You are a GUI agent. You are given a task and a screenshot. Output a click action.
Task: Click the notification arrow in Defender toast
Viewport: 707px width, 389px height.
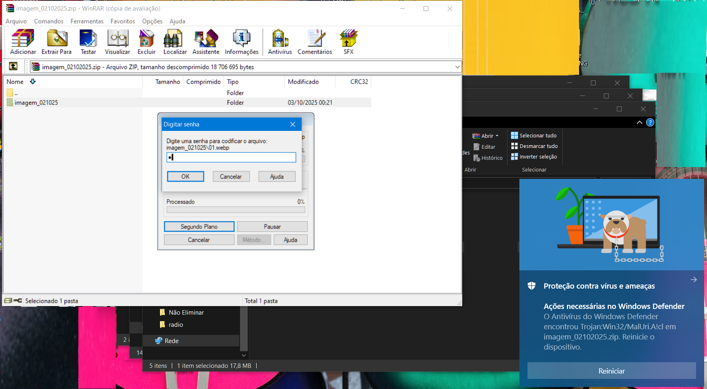tap(694, 280)
